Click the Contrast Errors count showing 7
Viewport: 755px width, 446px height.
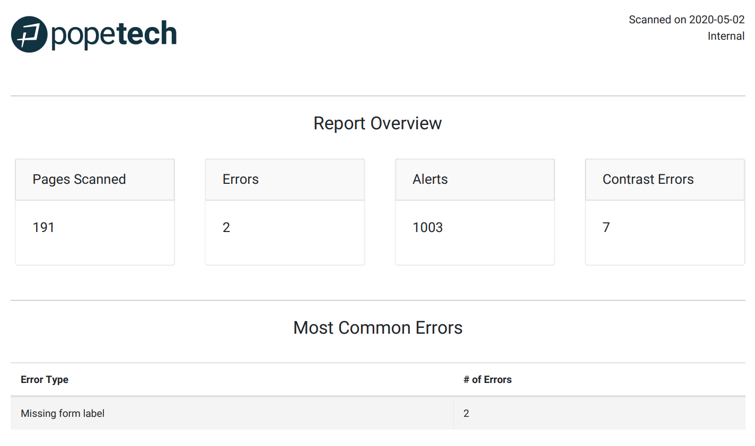(605, 227)
